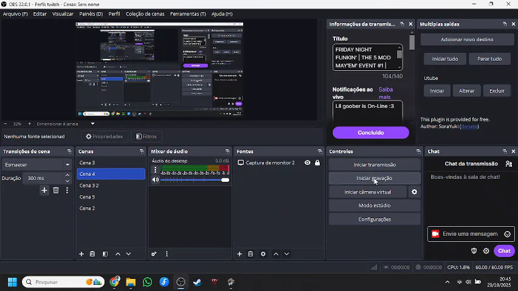This screenshot has width=518, height=291.
Task: Open Editar menu
Action: (40, 14)
